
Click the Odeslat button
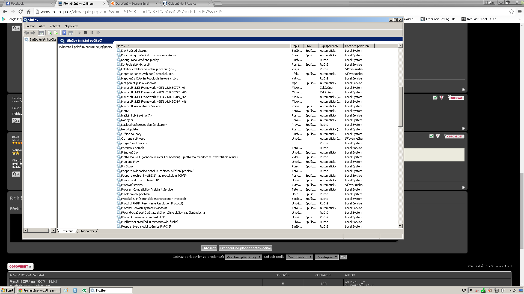(x=209, y=248)
